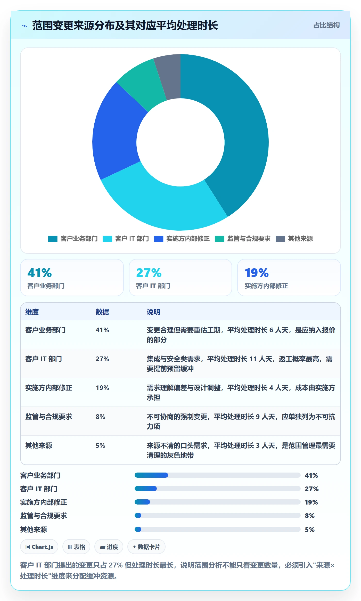Open the 19% 实施方内部修正 stat card
This screenshot has height=601, width=361.
tap(289, 278)
